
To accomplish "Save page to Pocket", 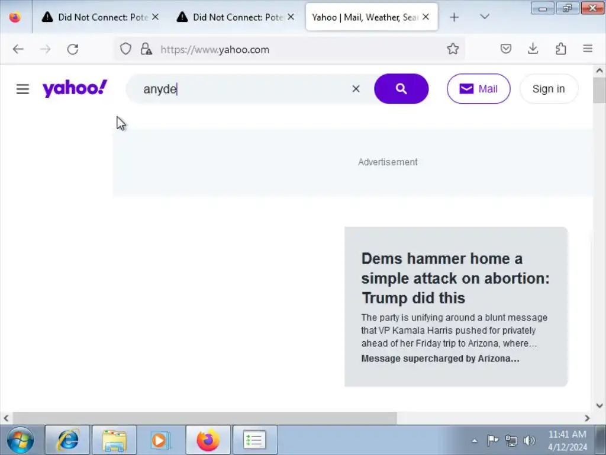I will [x=506, y=49].
